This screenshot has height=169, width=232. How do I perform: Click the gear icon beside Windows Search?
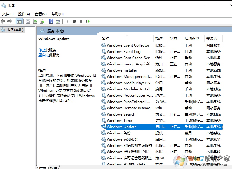pos(104,114)
